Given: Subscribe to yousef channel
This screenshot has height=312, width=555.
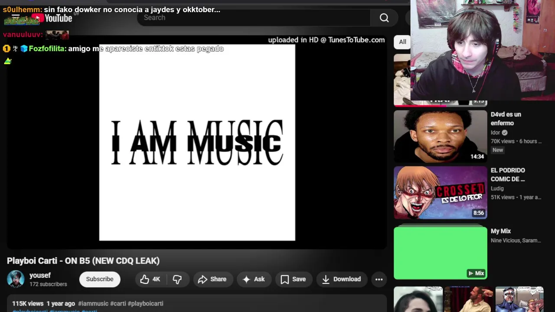Looking at the screenshot, I should [100, 279].
